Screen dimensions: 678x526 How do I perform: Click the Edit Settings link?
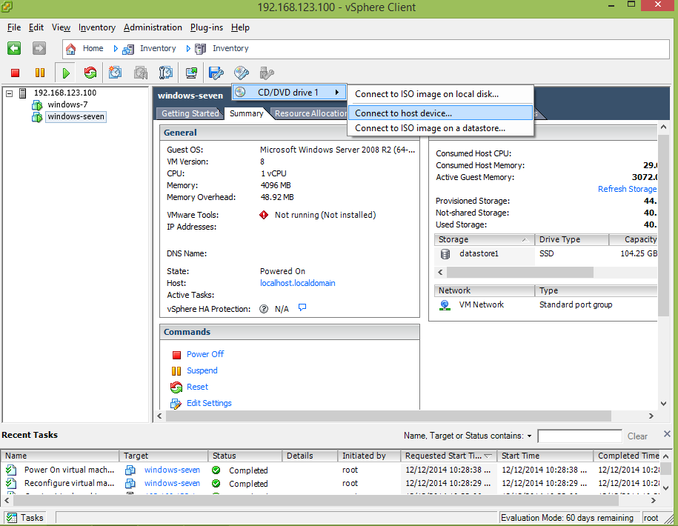point(209,403)
